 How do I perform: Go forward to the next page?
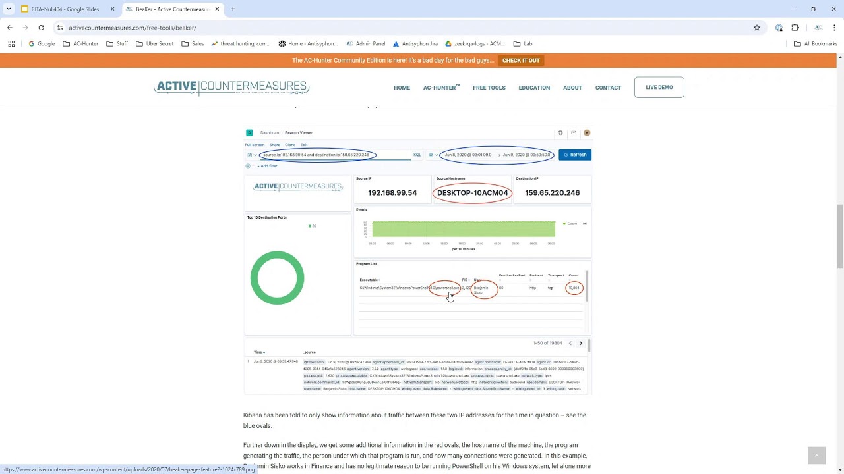(25, 28)
